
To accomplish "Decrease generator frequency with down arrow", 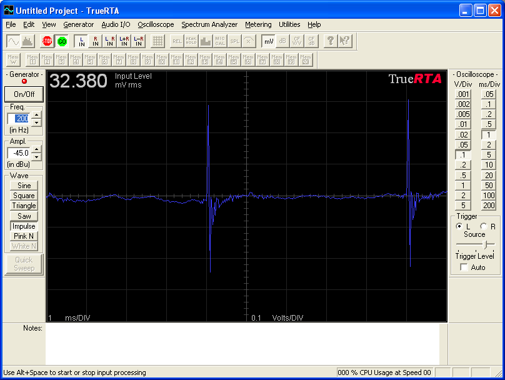I will tap(36, 122).
